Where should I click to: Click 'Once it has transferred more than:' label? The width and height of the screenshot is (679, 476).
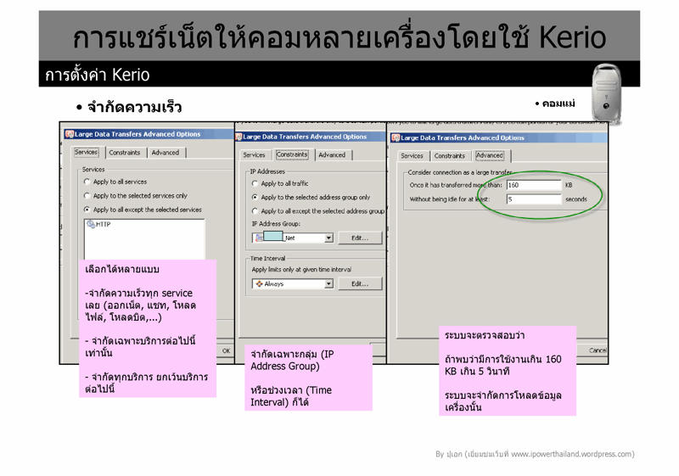[x=456, y=185]
